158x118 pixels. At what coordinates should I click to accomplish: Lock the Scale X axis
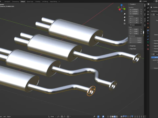point(141,29)
